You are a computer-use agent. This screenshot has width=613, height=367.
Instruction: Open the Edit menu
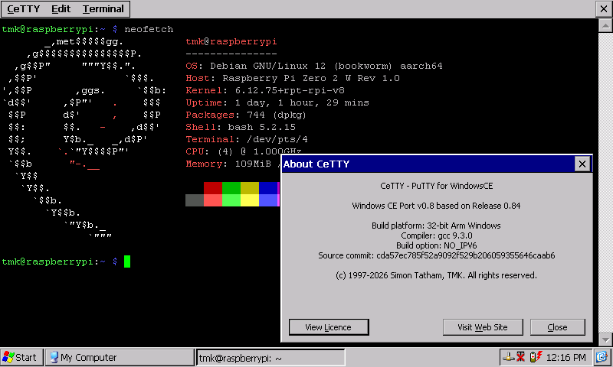[61, 8]
